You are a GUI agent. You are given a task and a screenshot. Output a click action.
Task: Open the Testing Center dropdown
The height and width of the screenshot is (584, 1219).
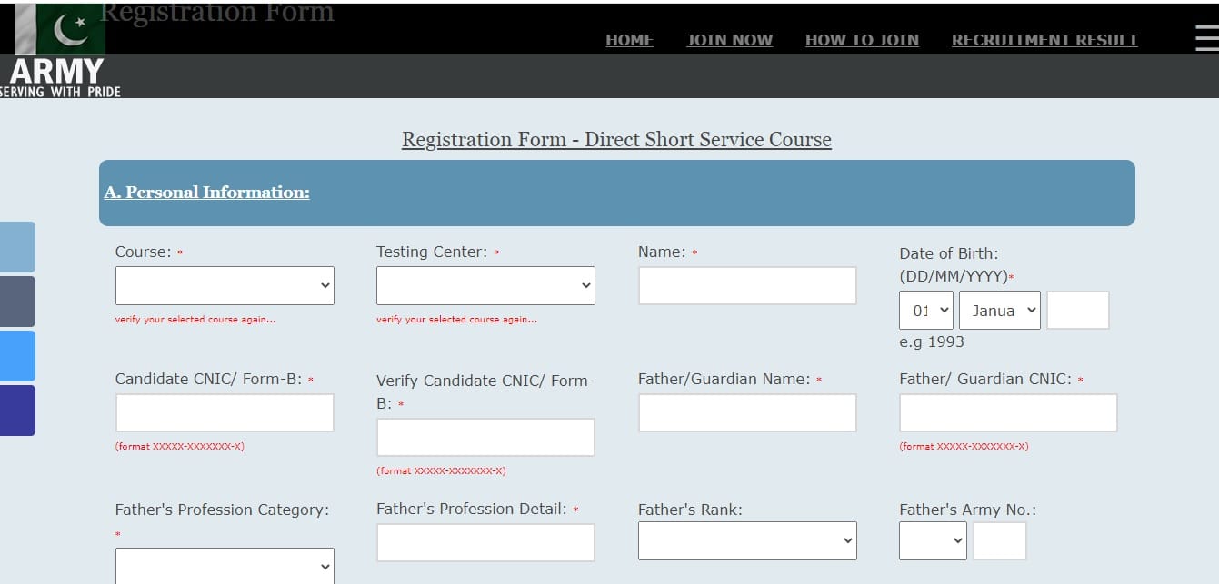485,284
